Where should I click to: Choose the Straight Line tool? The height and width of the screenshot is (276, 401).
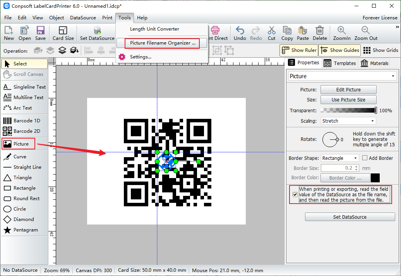[24, 167]
